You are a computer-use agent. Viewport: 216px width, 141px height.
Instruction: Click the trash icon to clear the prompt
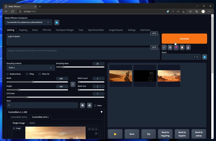click(x=170, y=48)
